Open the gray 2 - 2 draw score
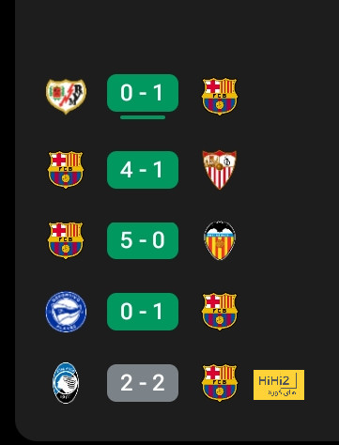 point(143,383)
